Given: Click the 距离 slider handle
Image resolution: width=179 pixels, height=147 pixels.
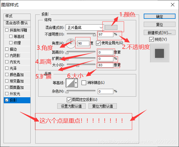Looking at the screenshot, I should (x=67, y=53).
